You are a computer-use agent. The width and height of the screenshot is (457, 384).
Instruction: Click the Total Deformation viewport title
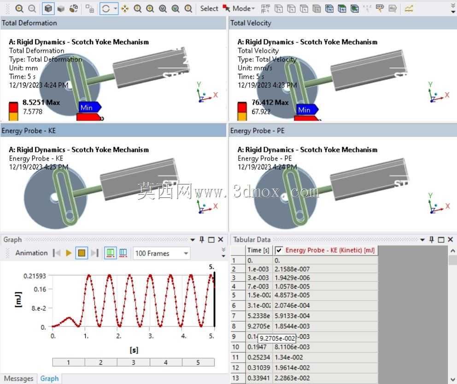tap(29, 23)
